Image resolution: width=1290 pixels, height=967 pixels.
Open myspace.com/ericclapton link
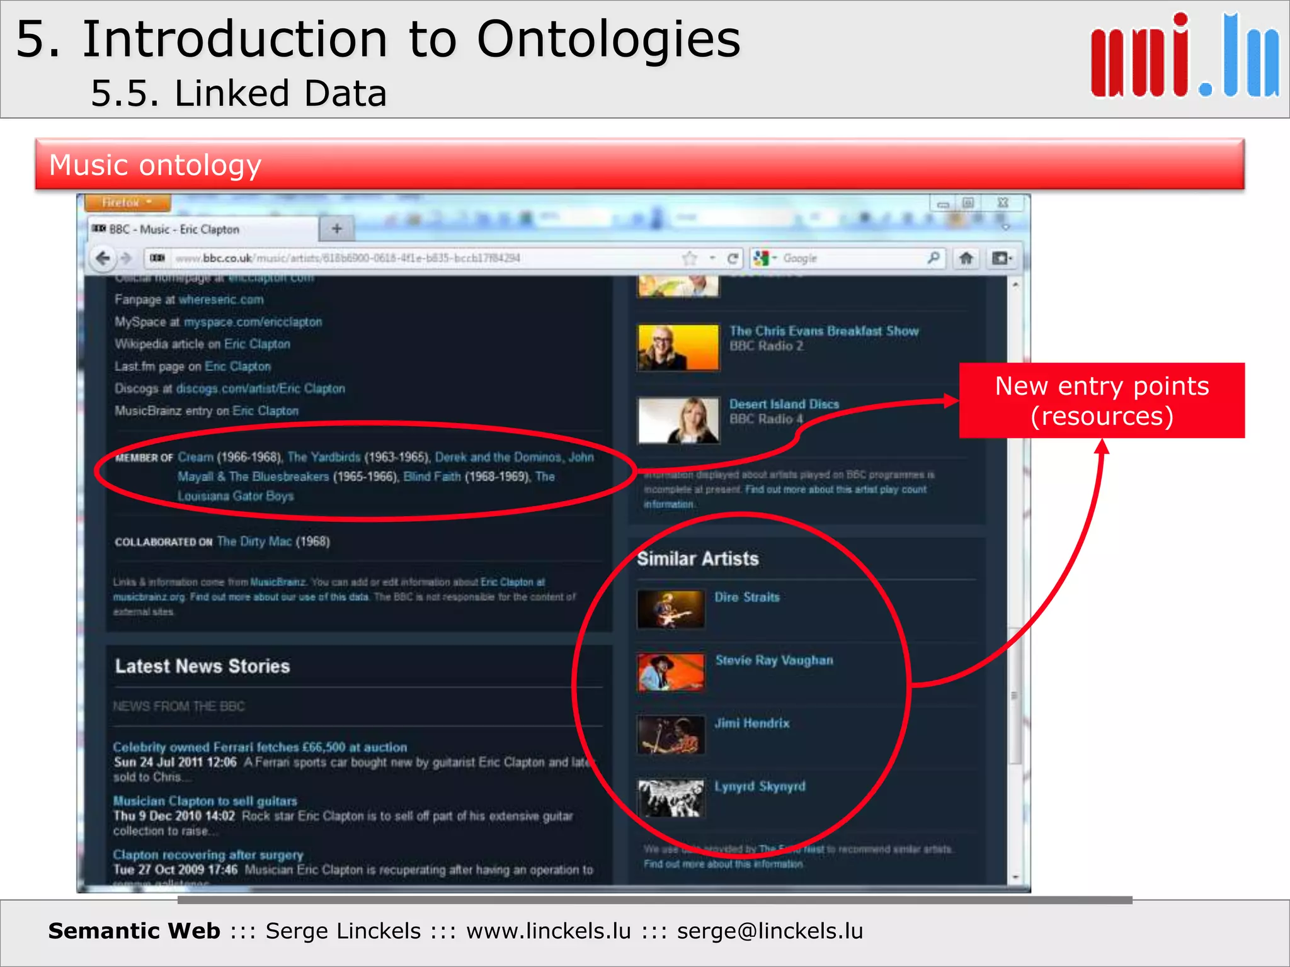tap(253, 322)
